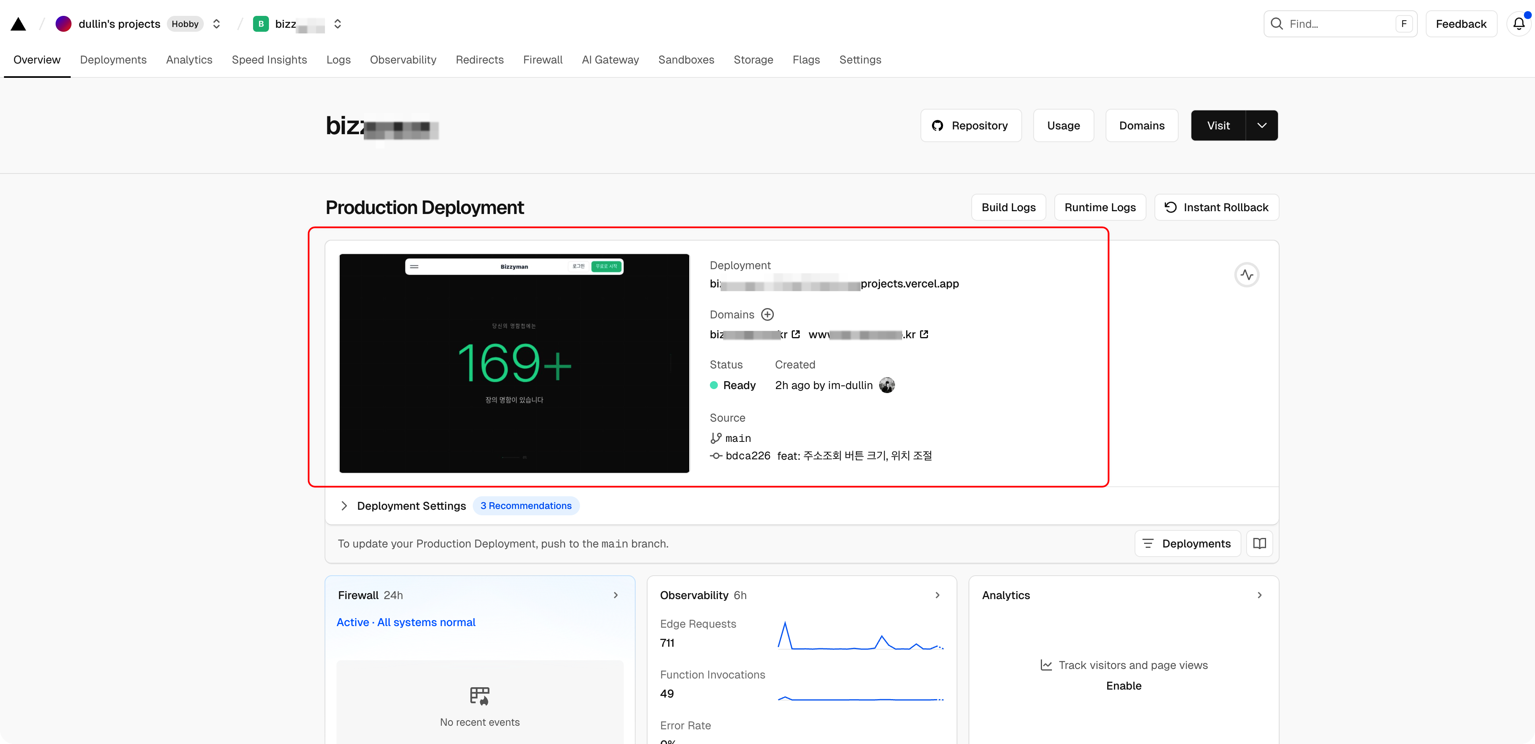Click the Build Logs button
1535x744 pixels.
click(x=1008, y=207)
